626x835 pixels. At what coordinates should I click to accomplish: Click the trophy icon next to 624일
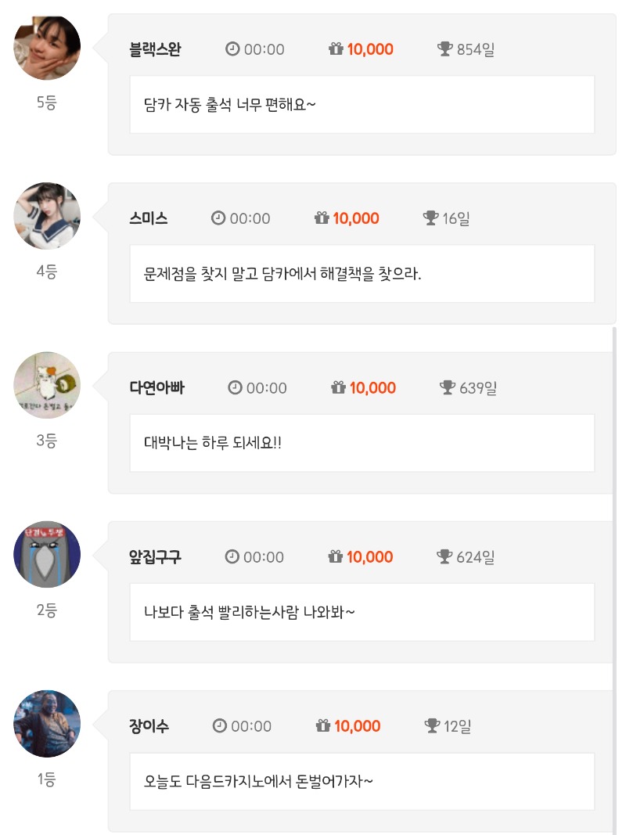445,556
